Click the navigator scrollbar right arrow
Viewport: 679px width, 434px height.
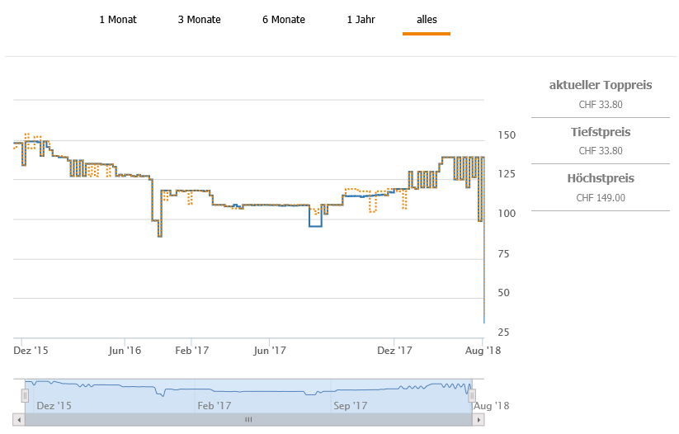point(479,420)
